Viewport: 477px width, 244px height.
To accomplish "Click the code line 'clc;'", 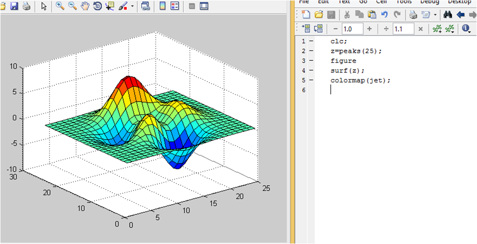I will click(x=338, y=41).
